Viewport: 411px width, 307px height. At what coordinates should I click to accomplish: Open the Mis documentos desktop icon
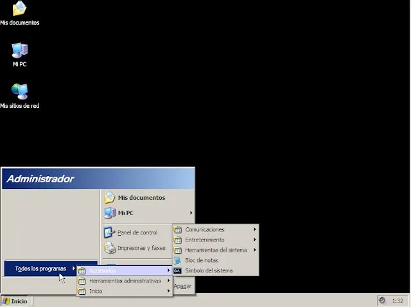tap(20, 13)
